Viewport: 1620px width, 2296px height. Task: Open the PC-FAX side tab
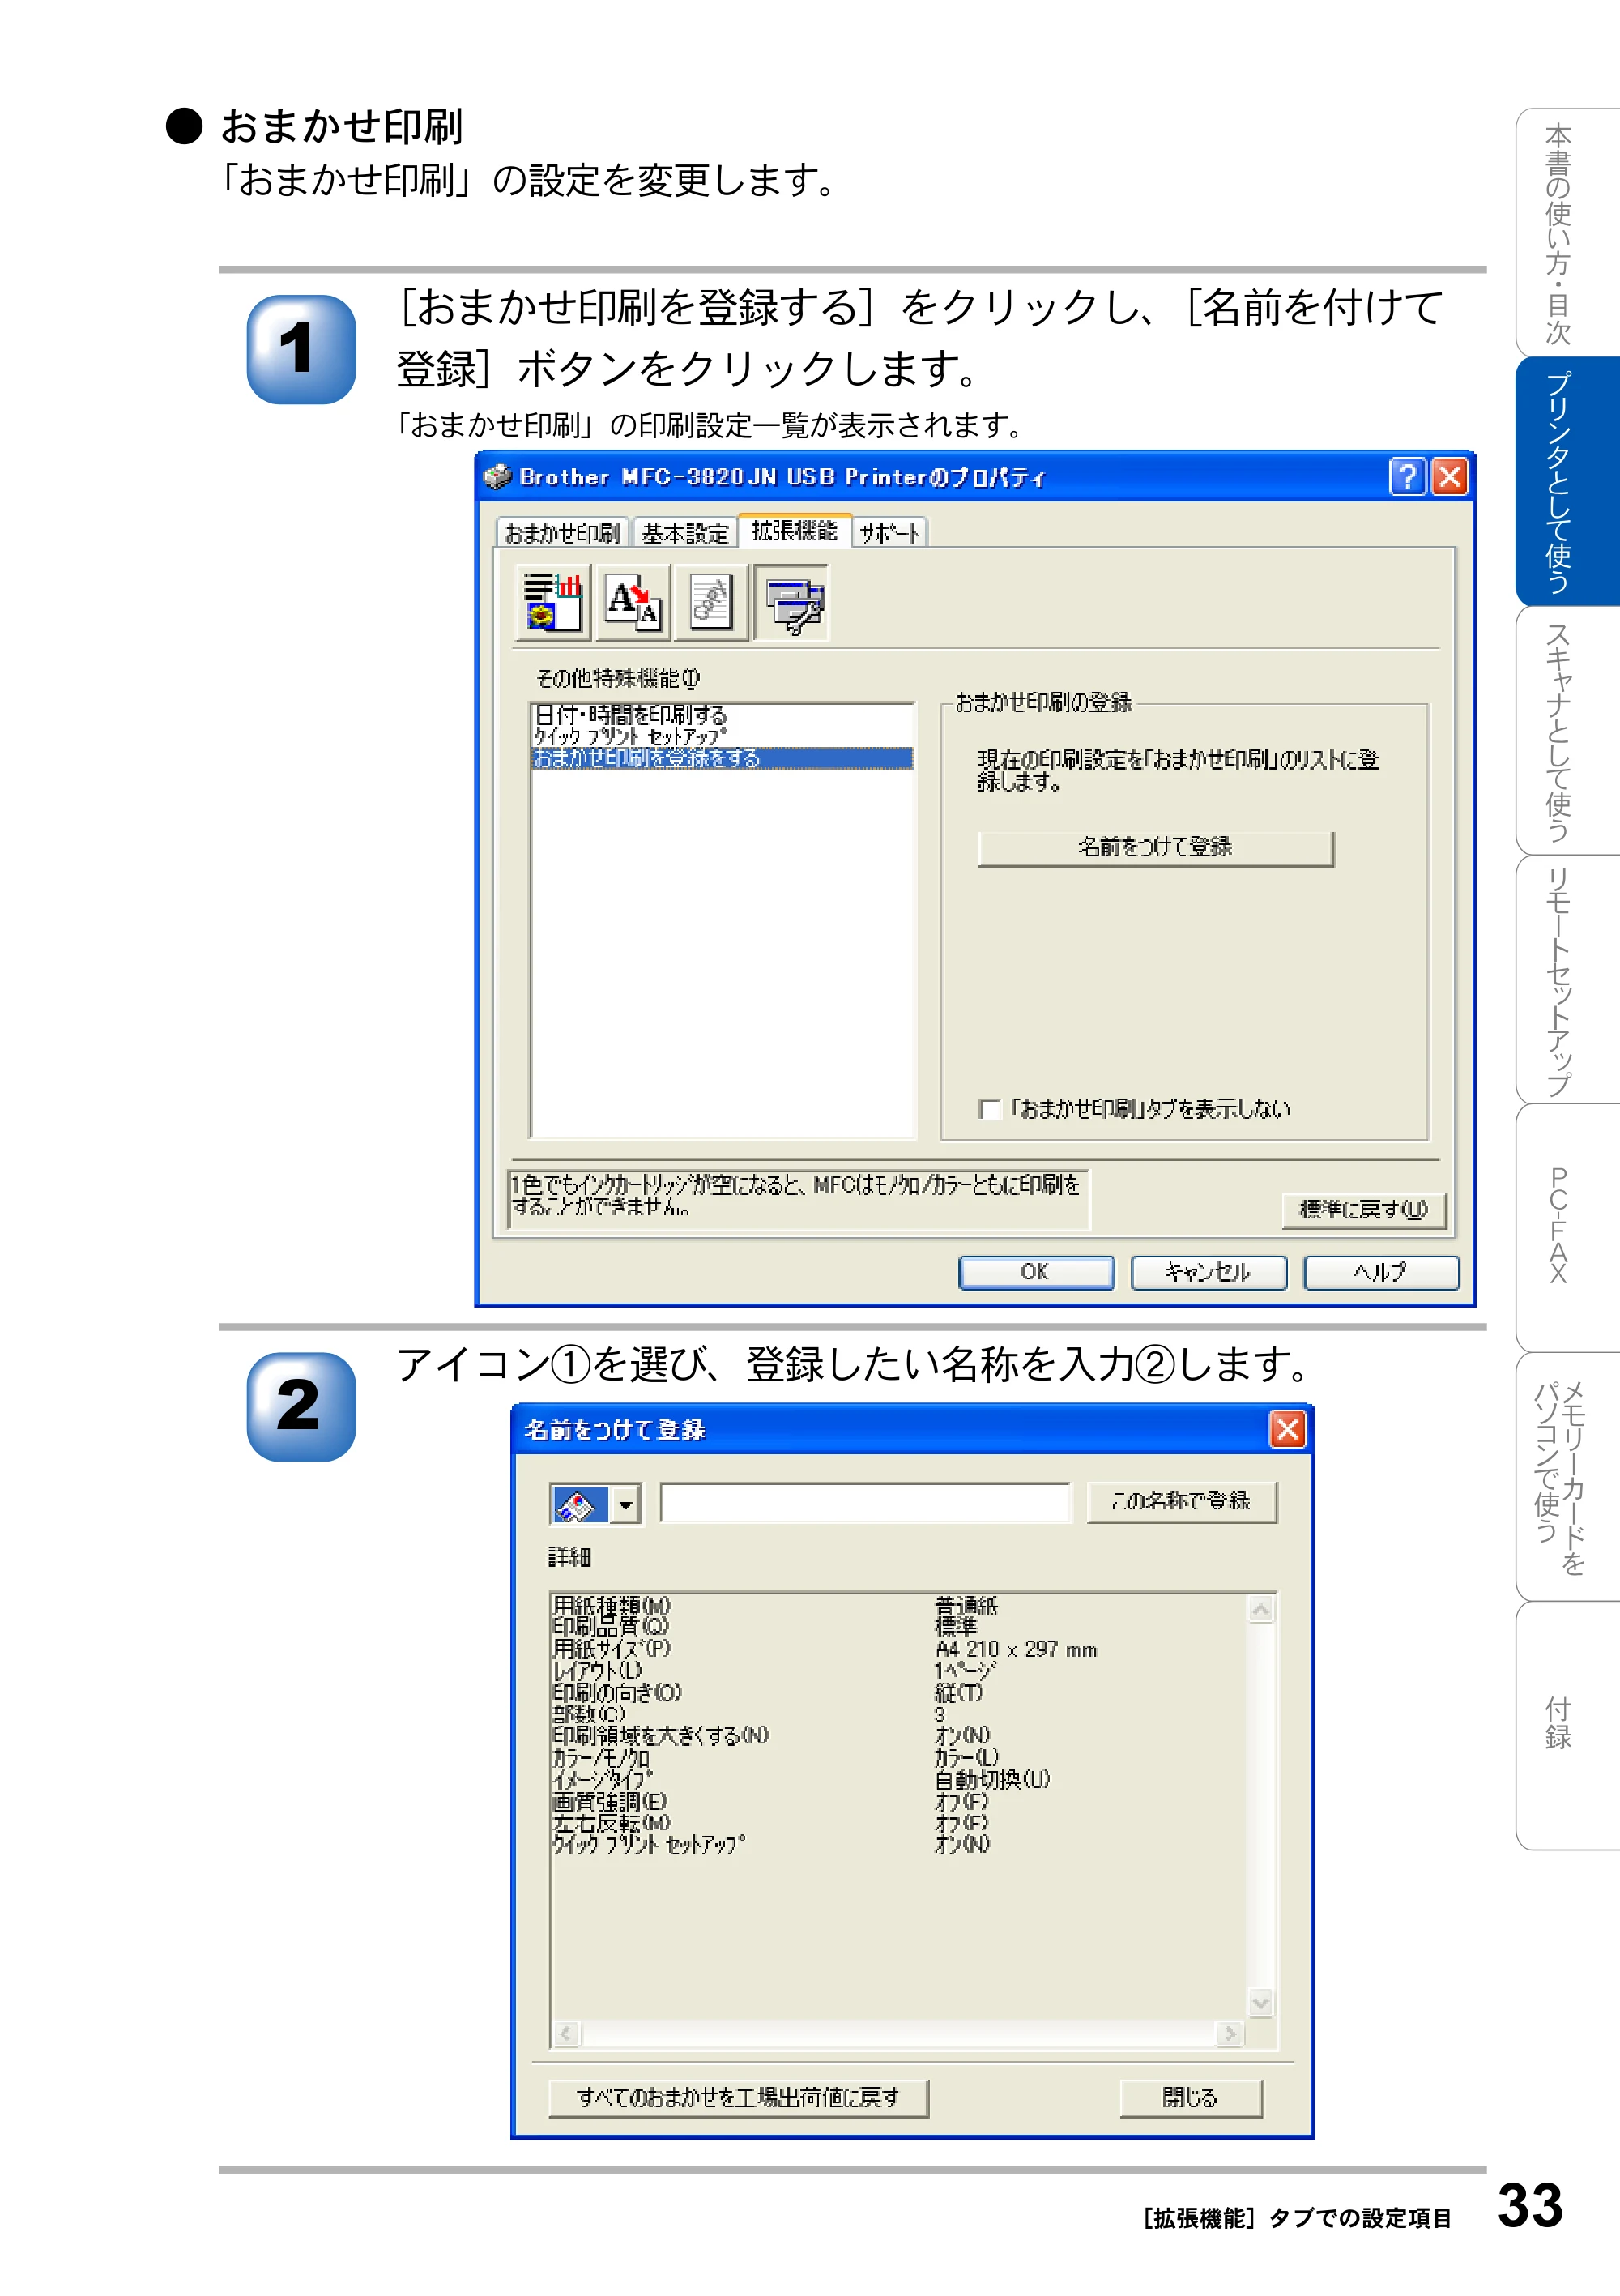[1567, 1228]
